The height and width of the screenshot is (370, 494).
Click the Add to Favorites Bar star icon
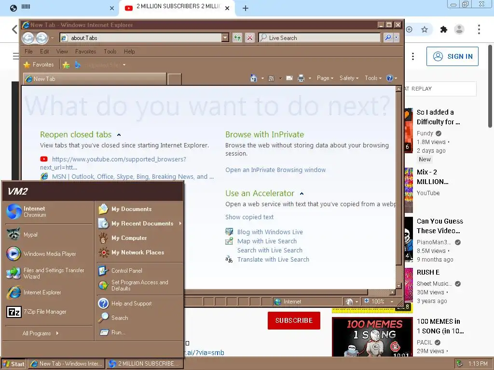[66, 65]
